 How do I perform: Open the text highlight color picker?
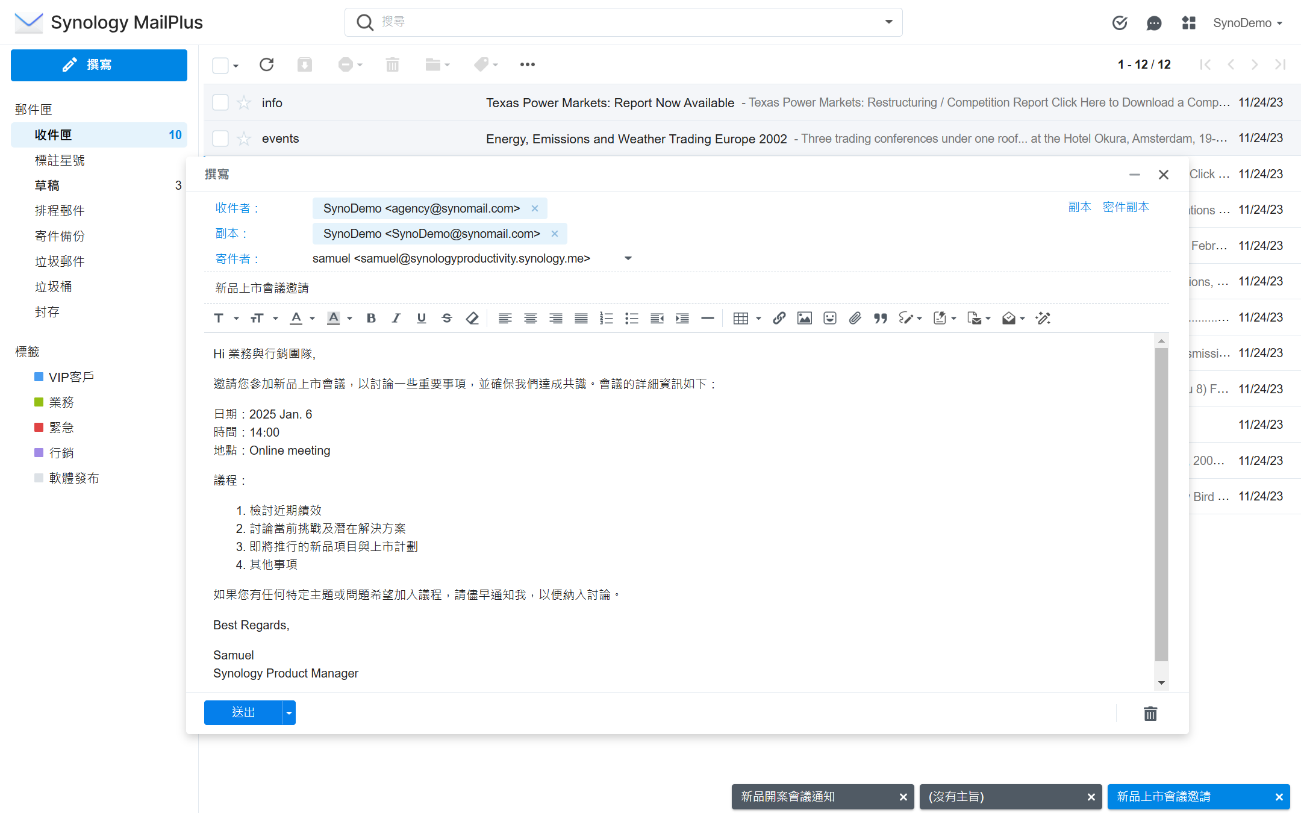(x=340, y=318)
